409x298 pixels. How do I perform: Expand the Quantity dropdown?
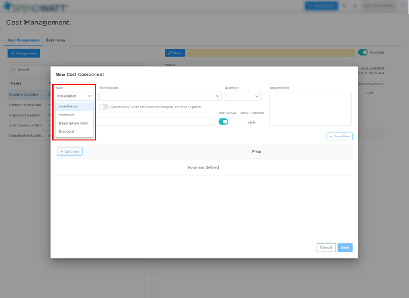242,96
